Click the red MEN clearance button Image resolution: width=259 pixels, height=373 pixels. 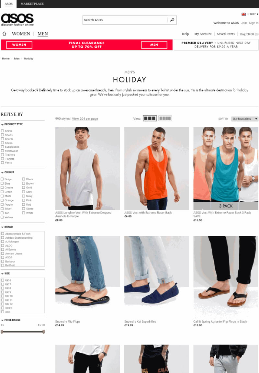pos(154,45)
